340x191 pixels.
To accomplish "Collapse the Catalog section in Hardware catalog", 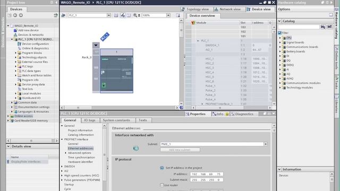I will (x=279, y=21).
